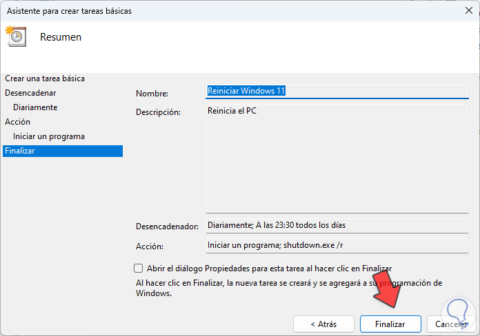Click the Desencadenador summary field
480x336 pixels.
tap(337, 225)
